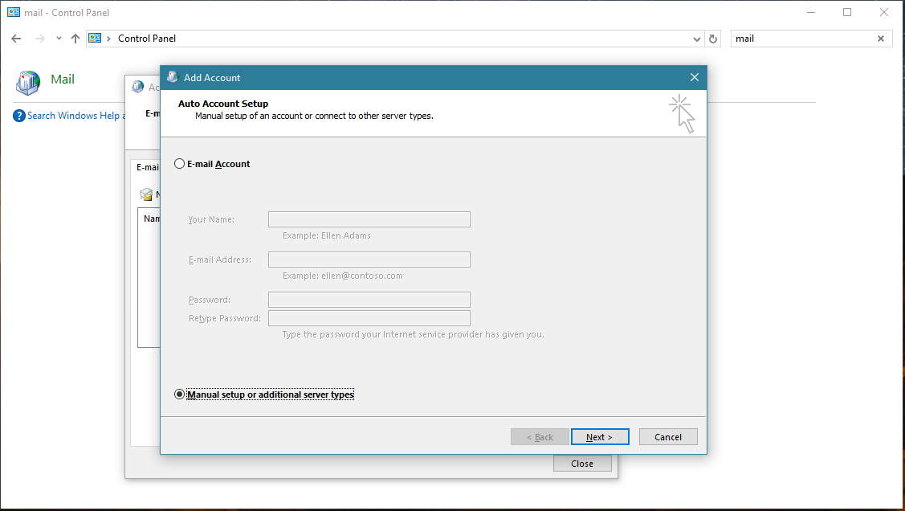905x511 pixels.
Task: Refresh the Control Panel address bar
Action: [x=713, y=39]
